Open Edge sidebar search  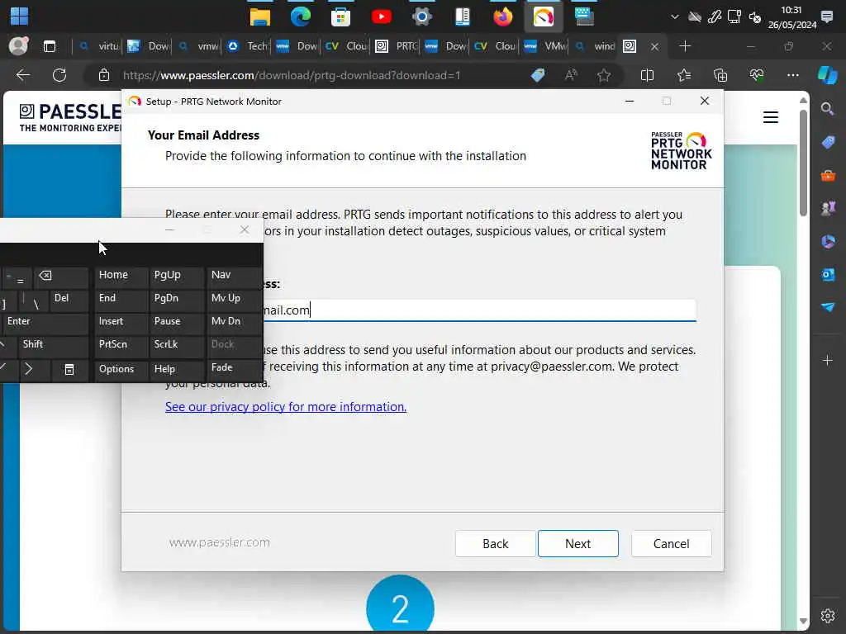828,110
